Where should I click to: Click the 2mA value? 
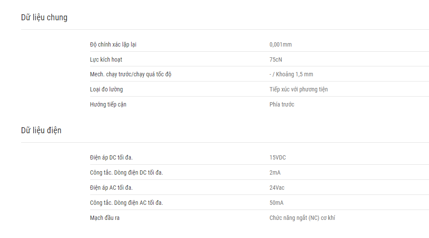coord(275,173)
